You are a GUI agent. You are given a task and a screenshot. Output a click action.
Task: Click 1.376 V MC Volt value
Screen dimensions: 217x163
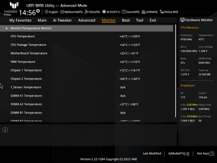(185, 75)
